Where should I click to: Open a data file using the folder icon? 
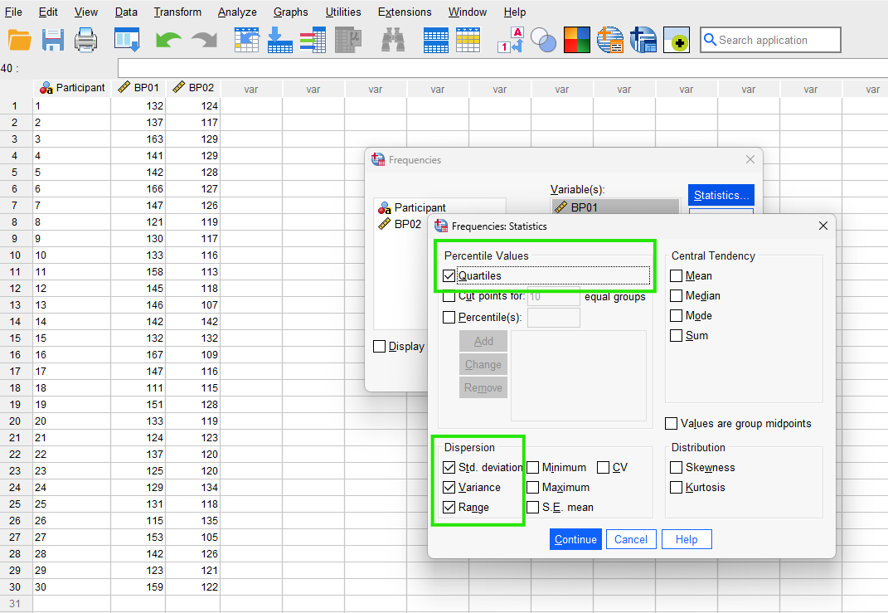click(20, 39)
